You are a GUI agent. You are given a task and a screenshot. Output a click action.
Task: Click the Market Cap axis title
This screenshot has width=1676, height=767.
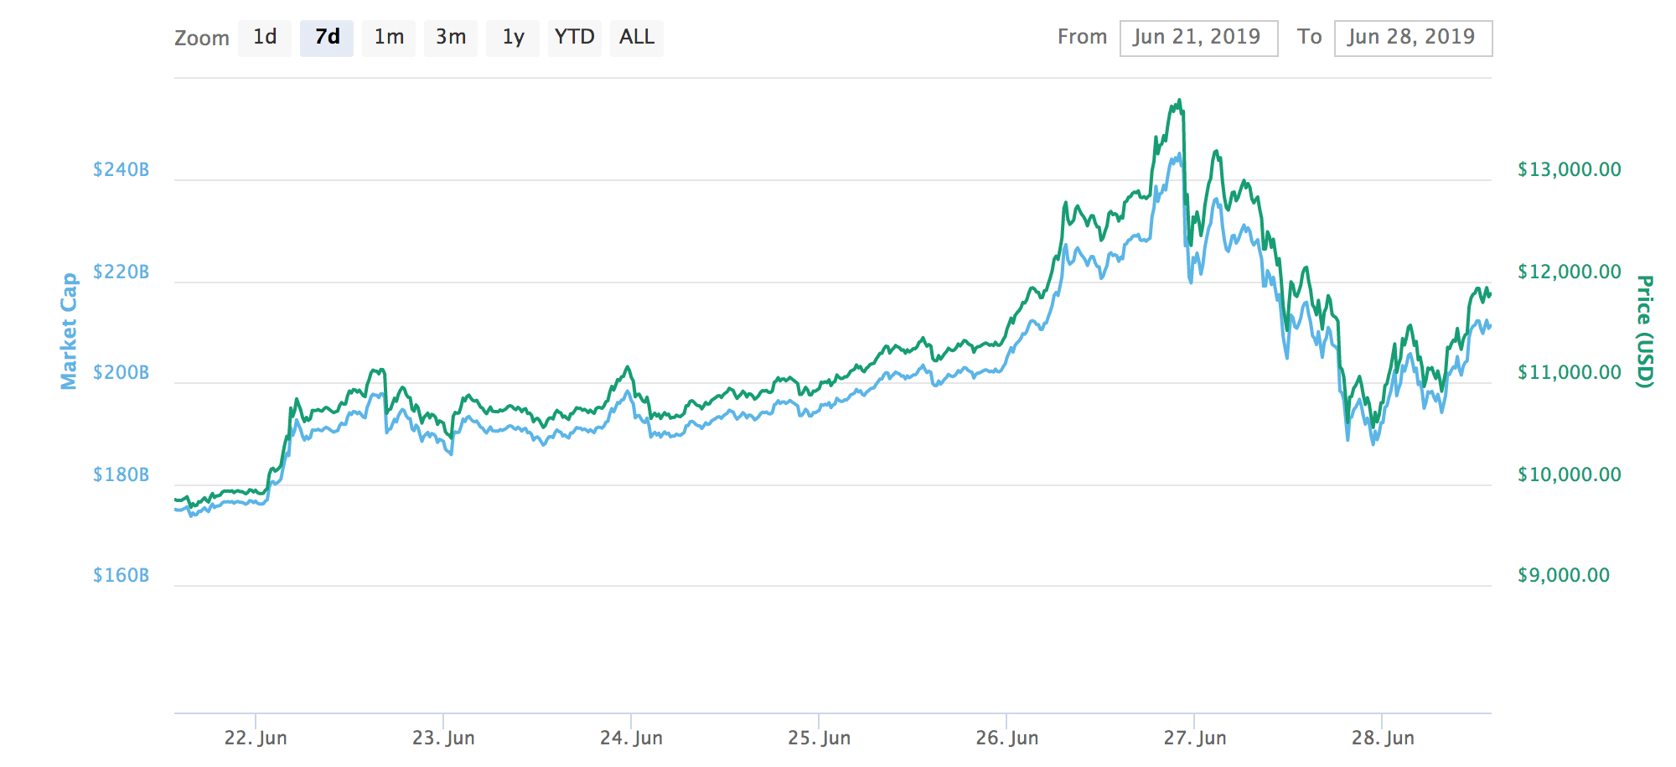click(69, 331)
